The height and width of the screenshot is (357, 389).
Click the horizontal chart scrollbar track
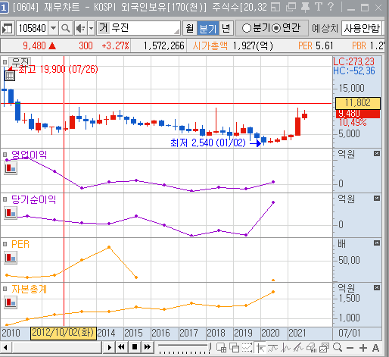pyautogui.click(x=57, y=347)
